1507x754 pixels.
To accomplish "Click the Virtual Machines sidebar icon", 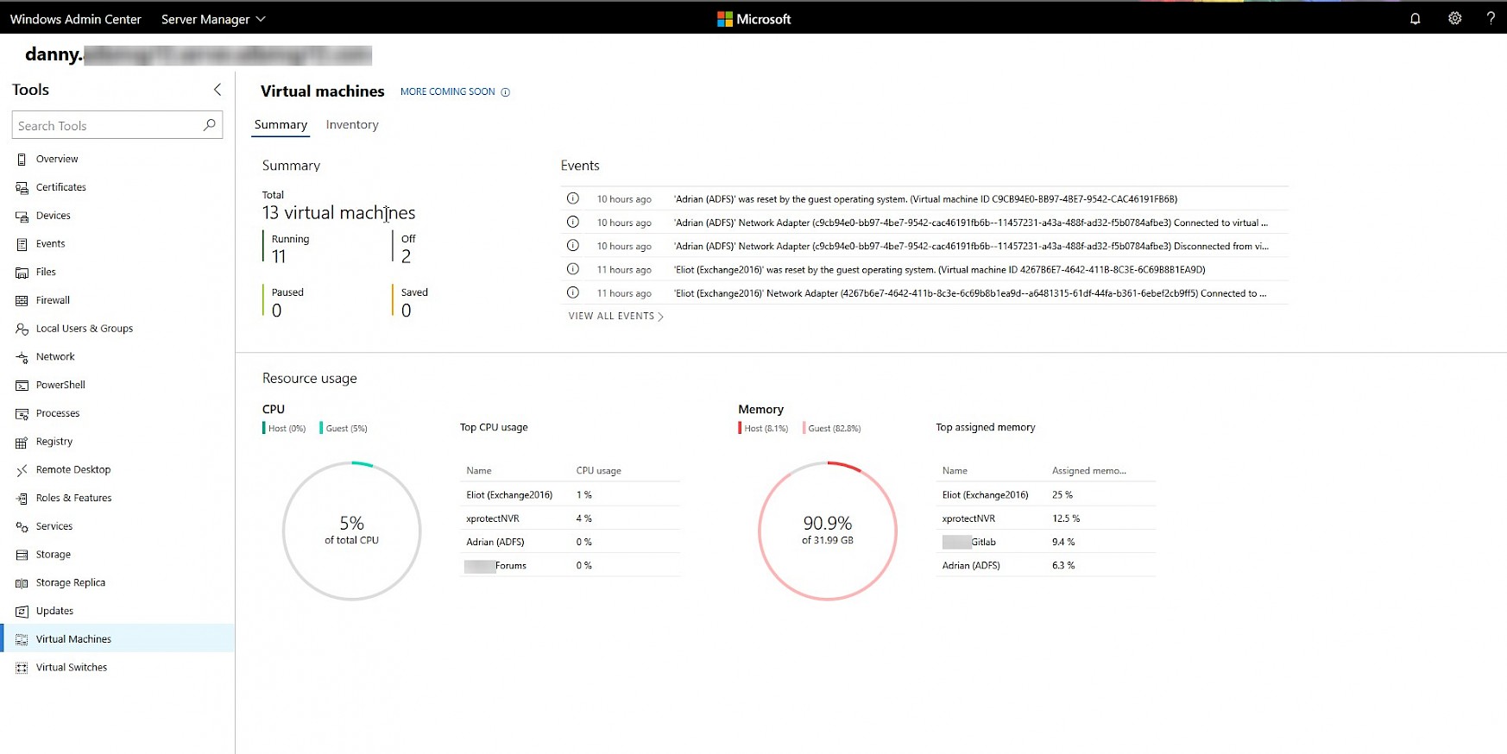I will coord(22,639).
